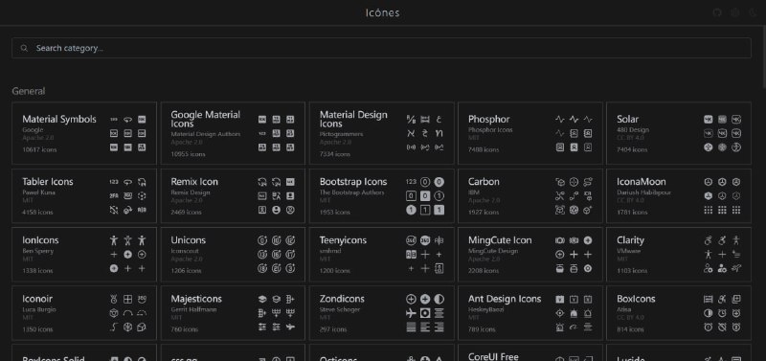Image resolution: width=766 pixels, height=361 pixels.
Task: Click the "Steve Schoger" author under Zondicons
Action: (340, 309)
